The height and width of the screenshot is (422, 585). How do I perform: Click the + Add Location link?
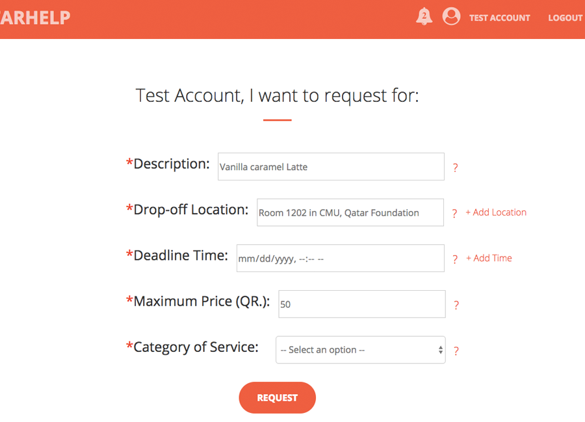(x=496, y=212)
